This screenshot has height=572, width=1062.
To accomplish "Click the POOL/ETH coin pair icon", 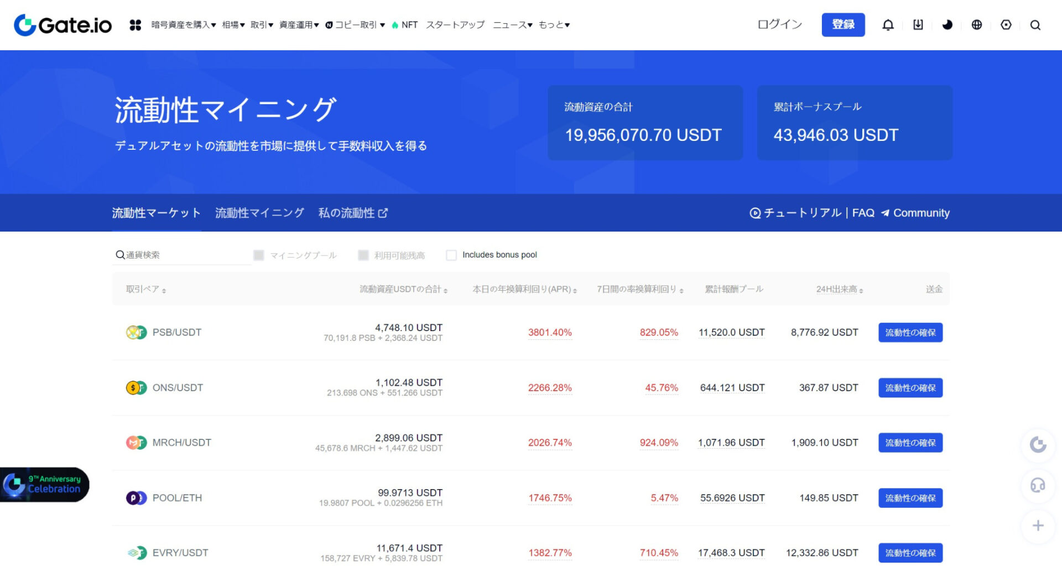I will coord(136,498).
